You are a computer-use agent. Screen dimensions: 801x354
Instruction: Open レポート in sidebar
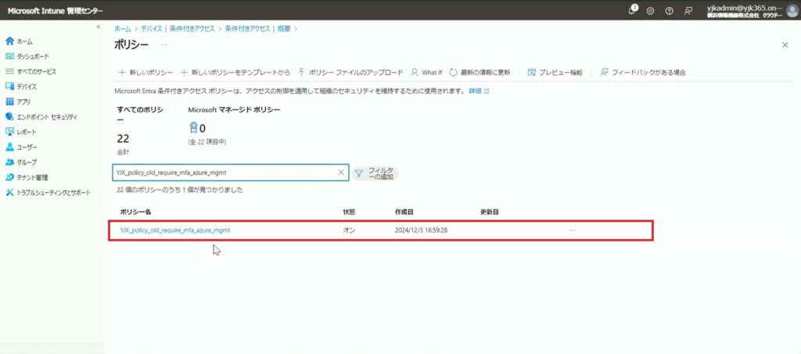click(21, 132)
